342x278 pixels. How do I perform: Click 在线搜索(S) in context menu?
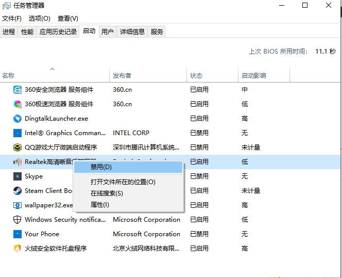[107, 193]
